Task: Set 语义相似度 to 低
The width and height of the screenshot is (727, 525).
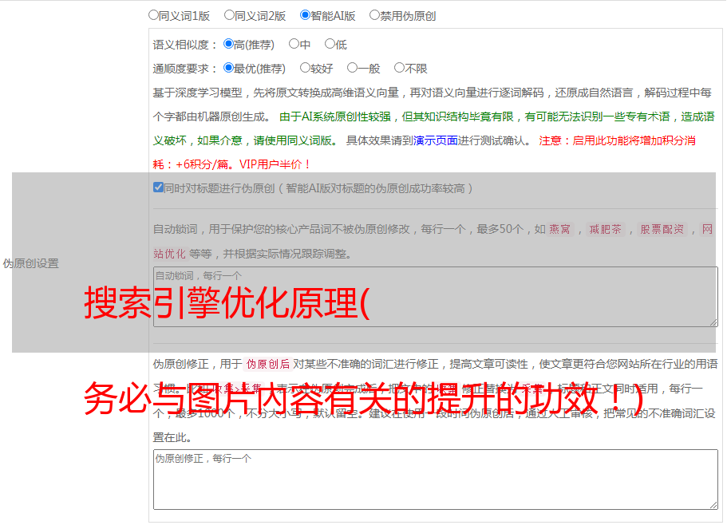Action: (330, 44)
